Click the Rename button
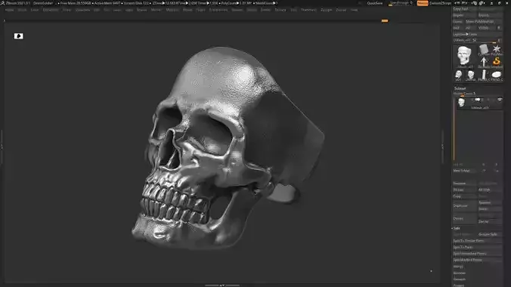Viewport: 511px width, 287px height. [465, 184]
